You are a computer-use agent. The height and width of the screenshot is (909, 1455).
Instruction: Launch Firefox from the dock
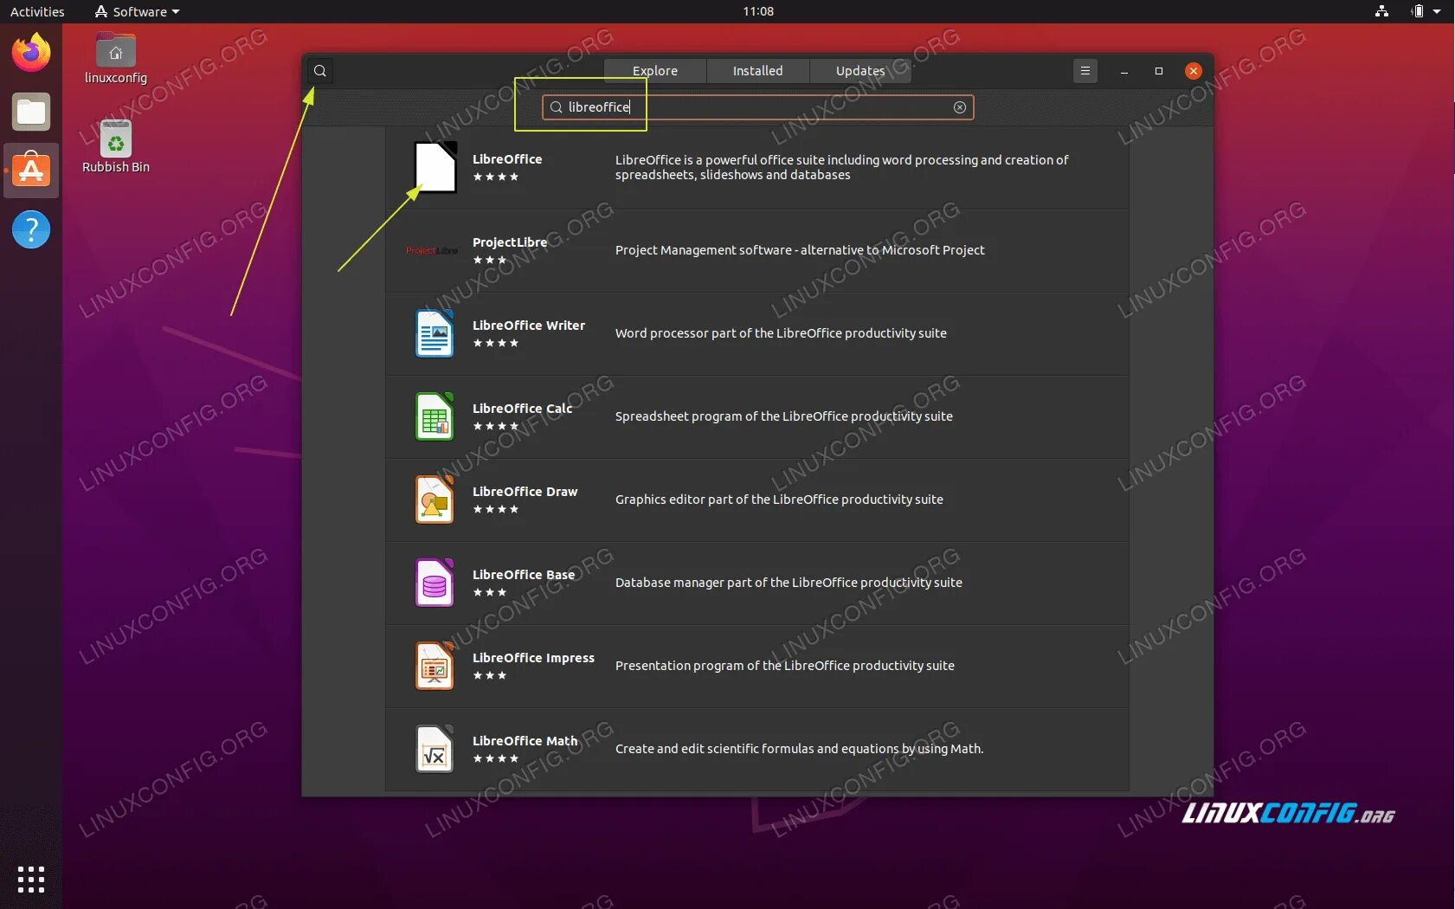point(31,53)
